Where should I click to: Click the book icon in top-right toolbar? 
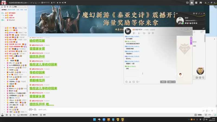[196, 3]
